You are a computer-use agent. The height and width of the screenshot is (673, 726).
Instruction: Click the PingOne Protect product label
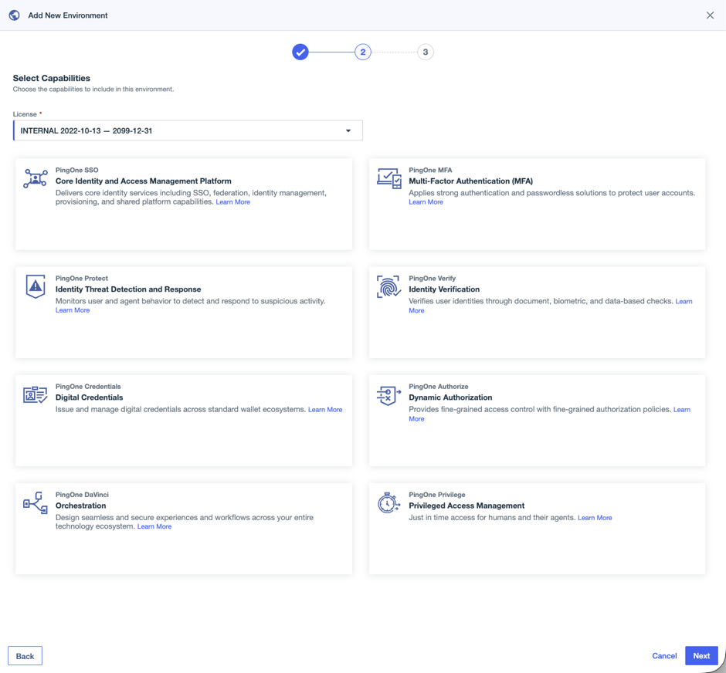(x=82, y=279)
